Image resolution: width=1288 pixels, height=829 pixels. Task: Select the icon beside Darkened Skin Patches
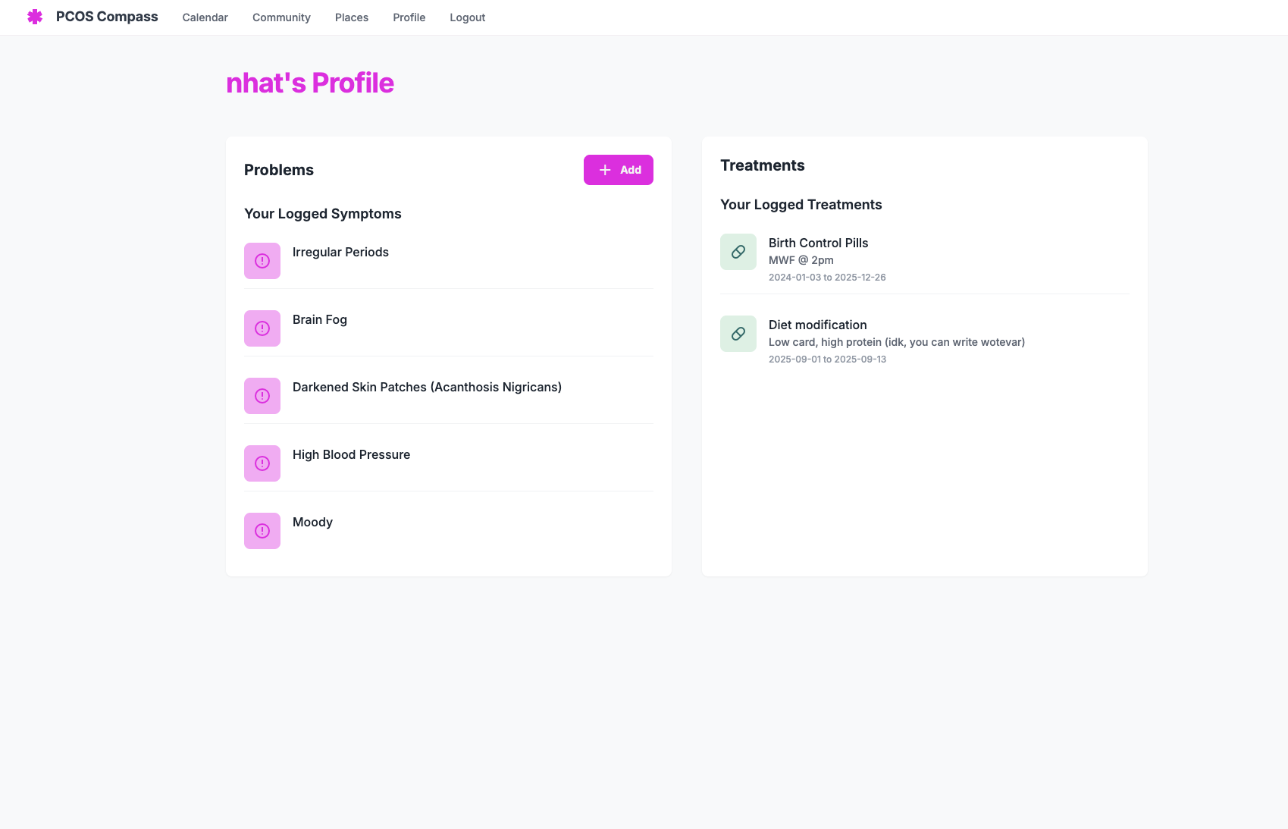point(262,395)
